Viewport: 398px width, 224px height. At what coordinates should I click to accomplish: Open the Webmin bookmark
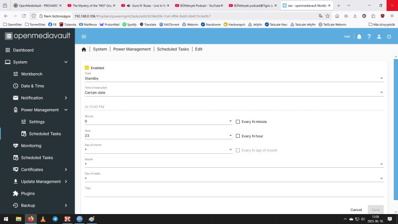pyautogui.click(x=190, y=24)
